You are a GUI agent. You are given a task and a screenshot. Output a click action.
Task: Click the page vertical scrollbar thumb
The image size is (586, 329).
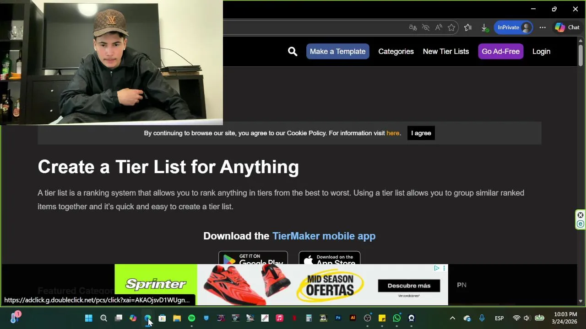(x=581, y=56)
